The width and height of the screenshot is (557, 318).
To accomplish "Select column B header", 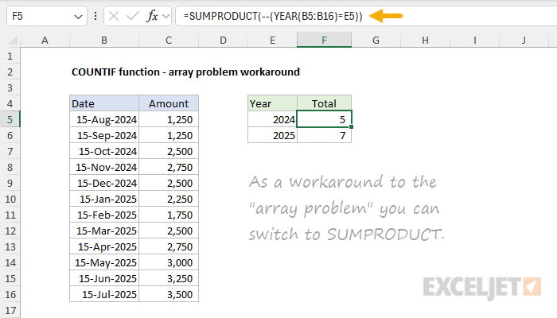I will coord(104,41).
